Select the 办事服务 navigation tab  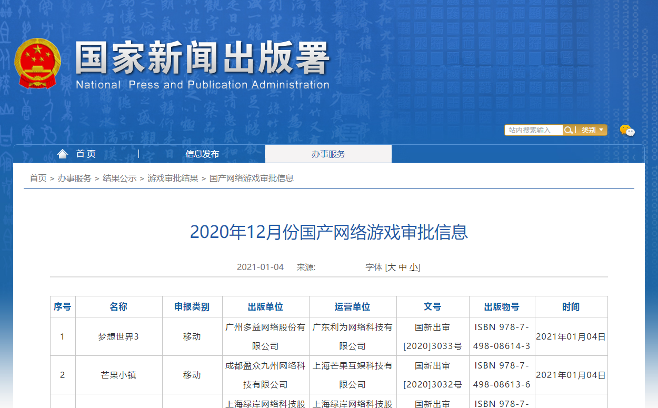click(328, 154)
